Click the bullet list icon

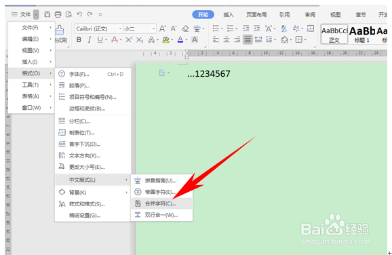[x=216, y=28]
